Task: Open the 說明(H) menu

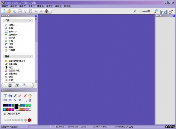Action: pyautogui.click(x=68, y=6)
